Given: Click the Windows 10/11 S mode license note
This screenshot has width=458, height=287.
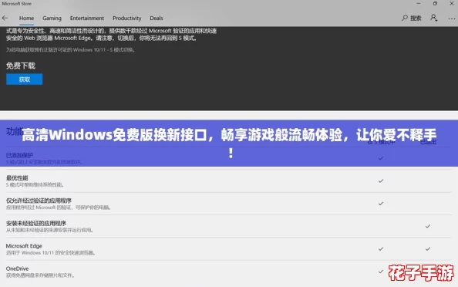Looking at the screenshot, I should (71, 50).
